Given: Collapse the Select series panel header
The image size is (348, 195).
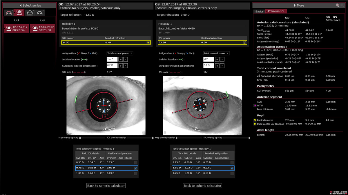Looking at the screenshot, I should (30, 5).
